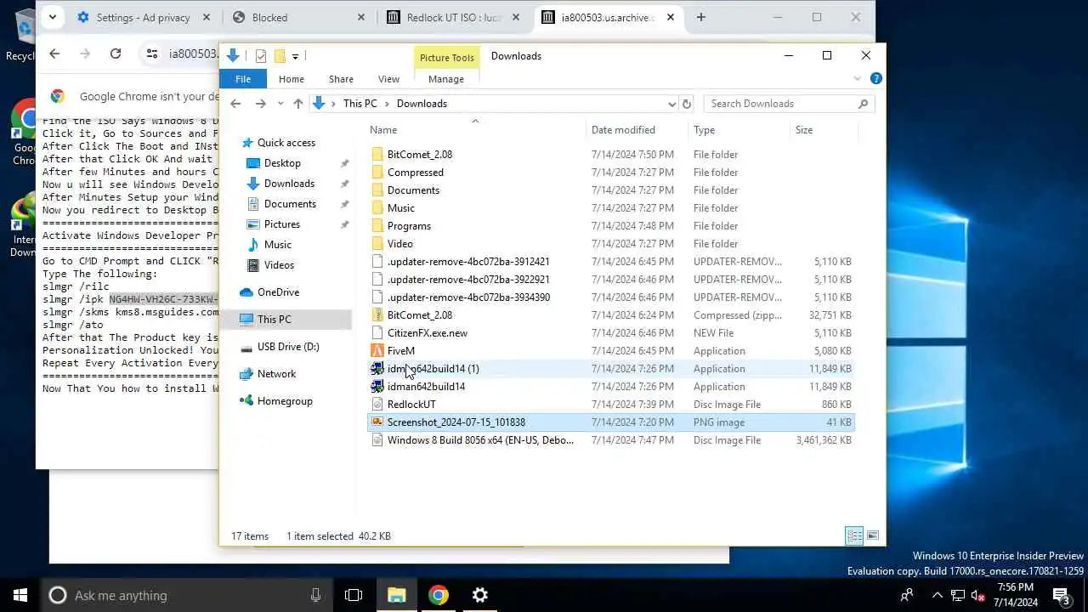Expand the ribbon with chevron
The height and width of the screenshot is (612, 1088).
pos(857,79)
